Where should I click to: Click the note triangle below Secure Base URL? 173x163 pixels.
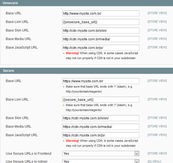pyautogui.click(x=64, y=87)
